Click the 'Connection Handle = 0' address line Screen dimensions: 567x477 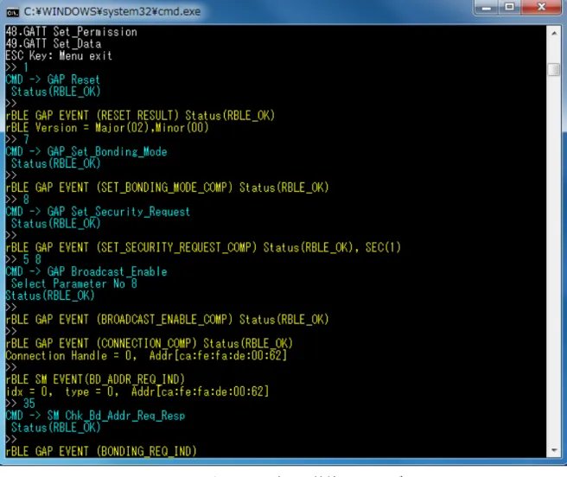pos(146,355)
